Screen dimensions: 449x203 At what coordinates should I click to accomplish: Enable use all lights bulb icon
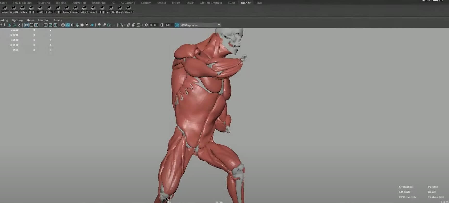pos(87,25)
